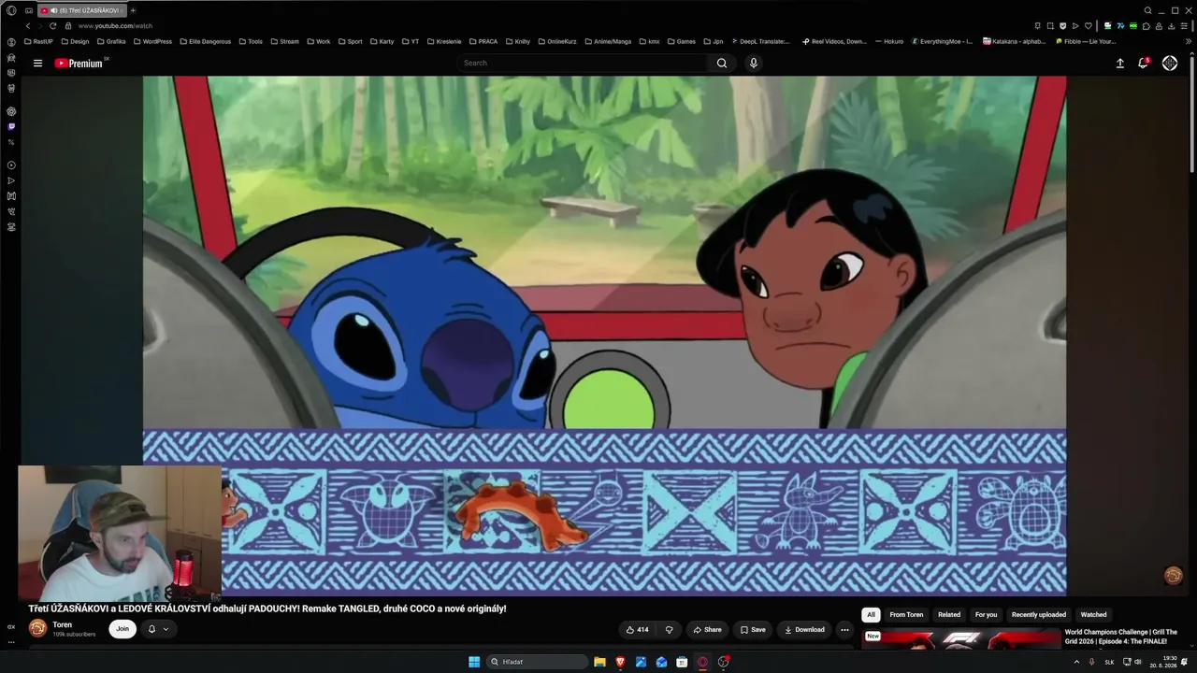Select the Recently uploaded filter chip
This screenshot has height=673, width=1197.
coord(1039,614)
